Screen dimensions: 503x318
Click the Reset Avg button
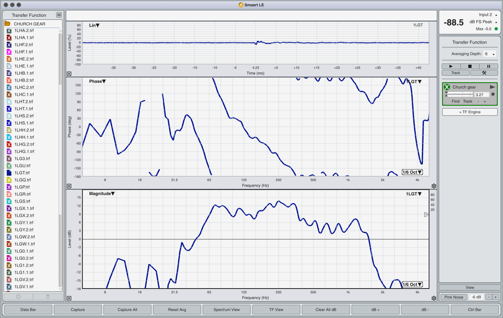pos(177,310)
